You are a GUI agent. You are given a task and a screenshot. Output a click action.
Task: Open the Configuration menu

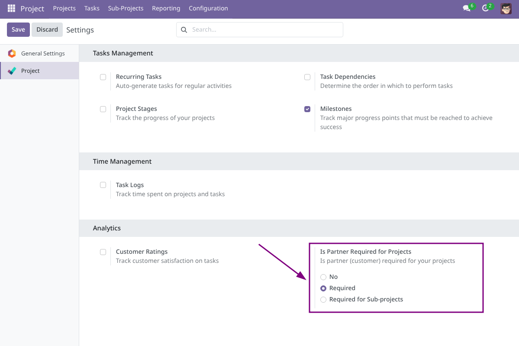coord(208,8)
